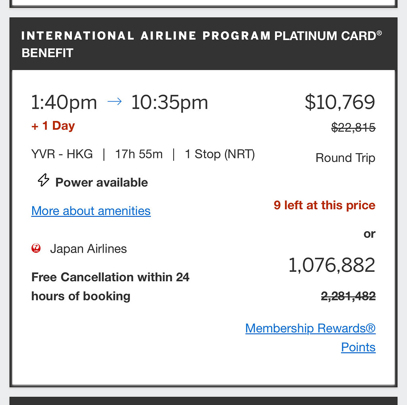The image size is (407, 405).
Task: Select the 1:40pm departure time
Action: [64, 102]
